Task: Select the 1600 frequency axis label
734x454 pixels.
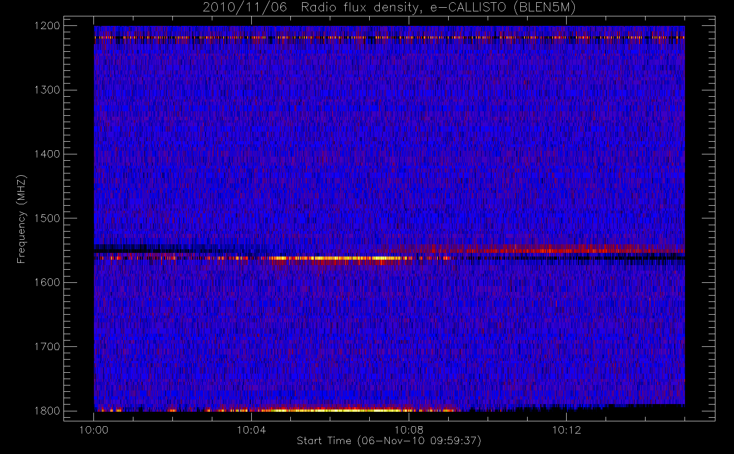Action: 47,282
